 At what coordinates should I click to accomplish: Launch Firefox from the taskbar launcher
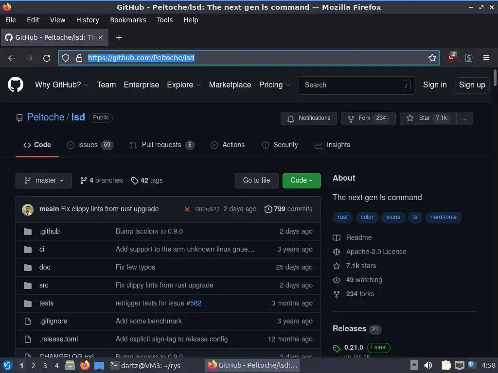(x=85, y=365)
